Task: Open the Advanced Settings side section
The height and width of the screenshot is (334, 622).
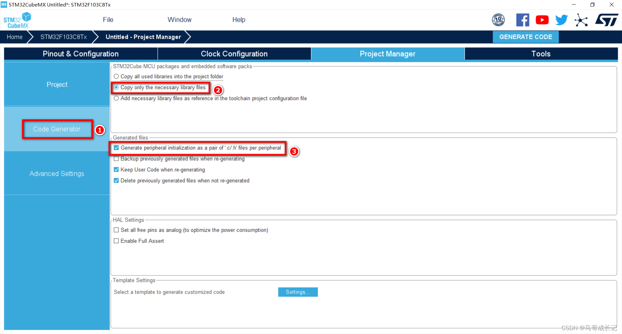Action: [x=57, y=174]
